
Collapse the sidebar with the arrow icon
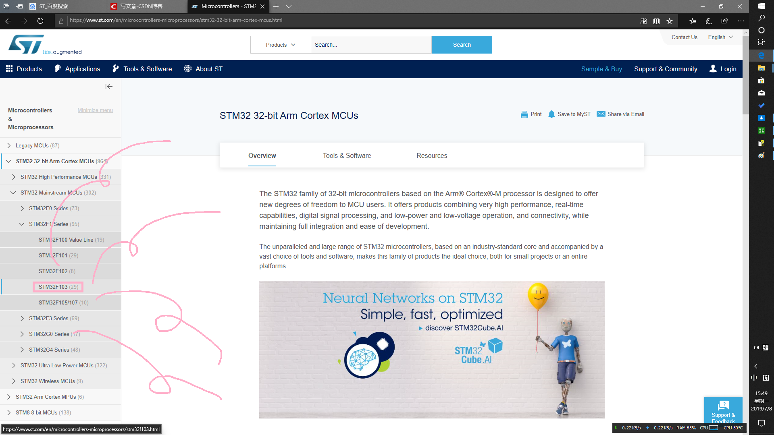(x=109, y=87)
